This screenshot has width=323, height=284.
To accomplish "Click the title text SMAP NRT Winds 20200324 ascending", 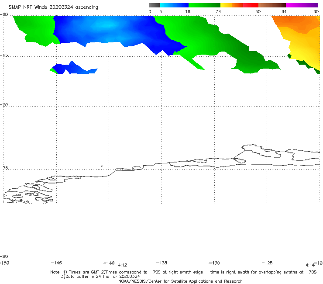I will [x=53, y=7].
